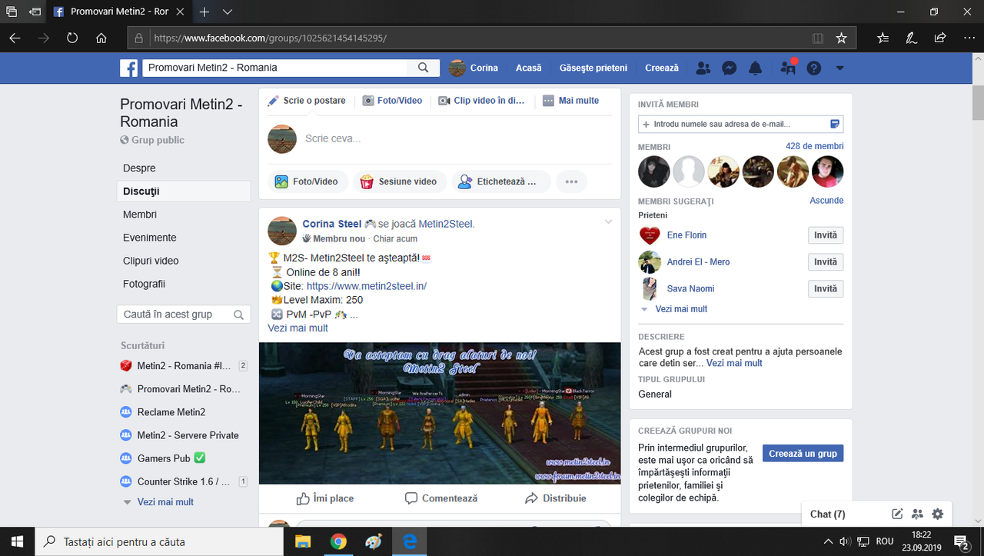Screen dimensions: 984x556
Task: Open the Mai multe composer options
Action: [570, 101]
